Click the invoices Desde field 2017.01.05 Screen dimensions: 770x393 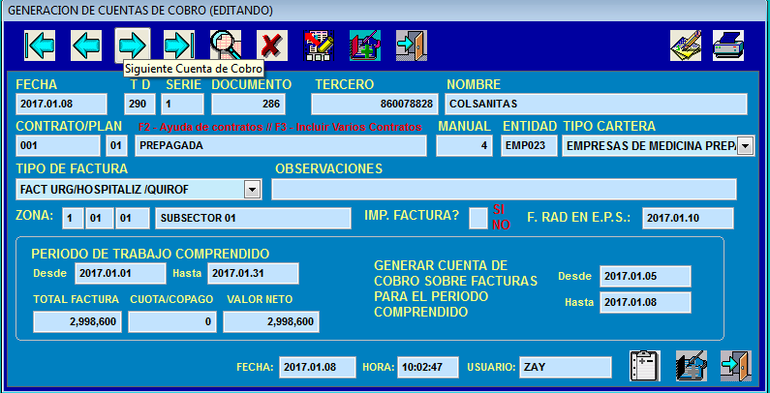[x=645, y=276]
